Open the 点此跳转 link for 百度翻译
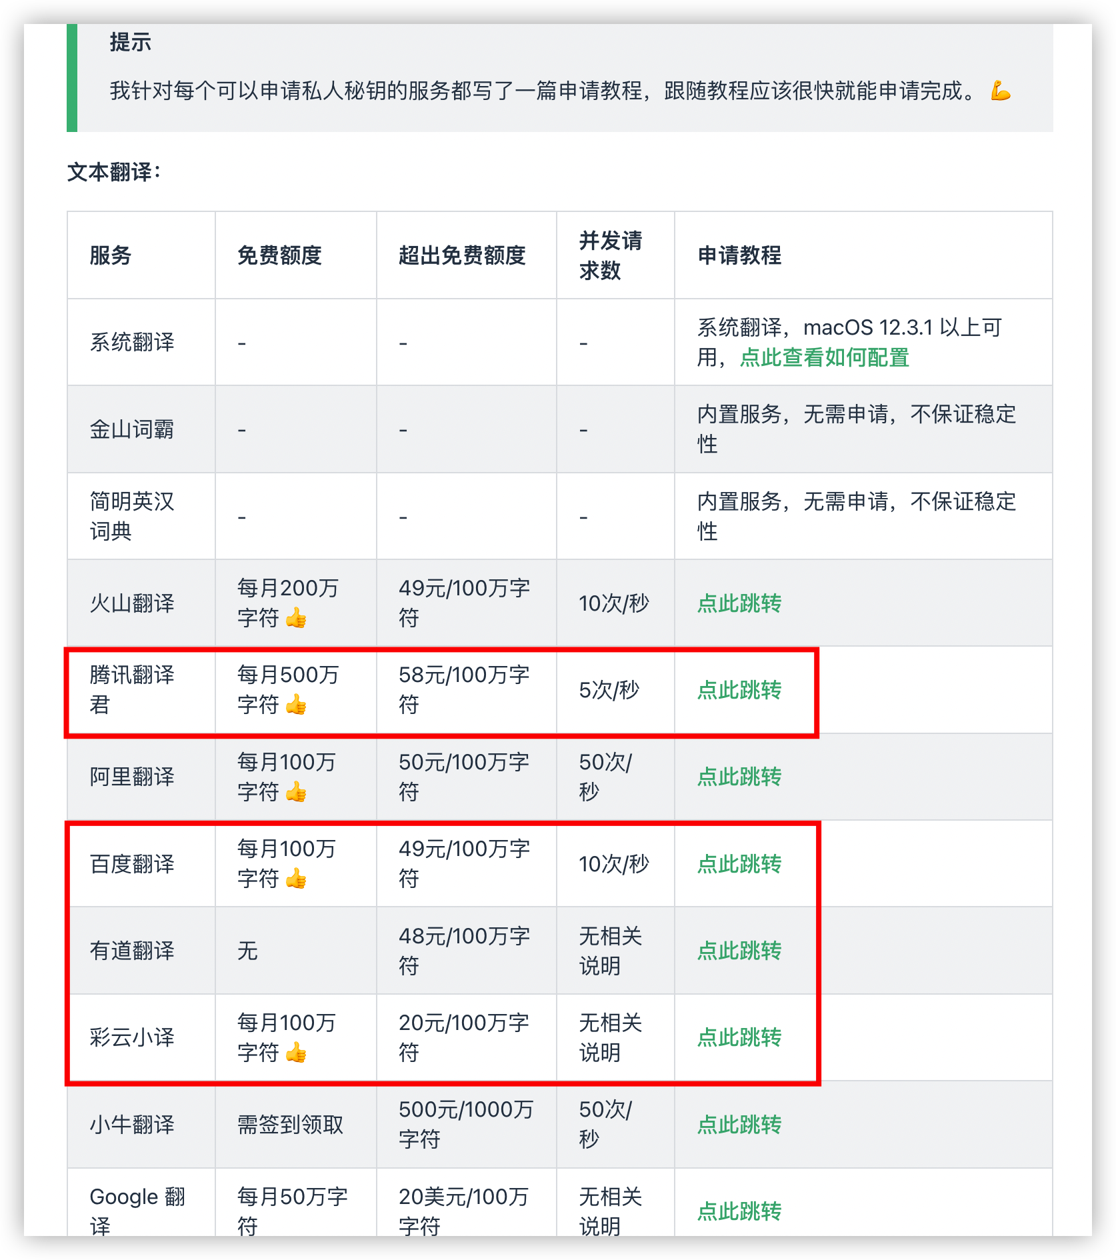Viewport: 1116px width, 1260px height. coord(739,864)
